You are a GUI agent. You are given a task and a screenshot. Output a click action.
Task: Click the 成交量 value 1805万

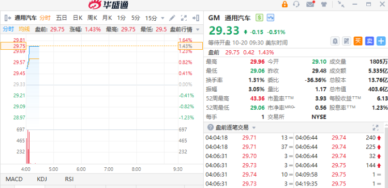[379, 62]
